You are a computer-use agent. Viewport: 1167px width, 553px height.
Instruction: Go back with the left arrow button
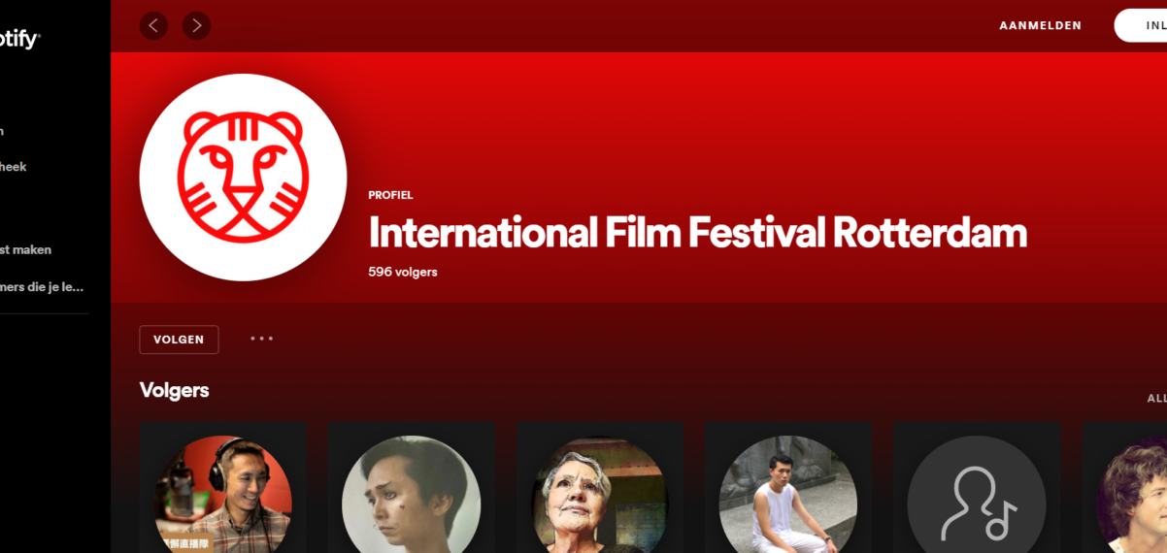coord(153,25)
